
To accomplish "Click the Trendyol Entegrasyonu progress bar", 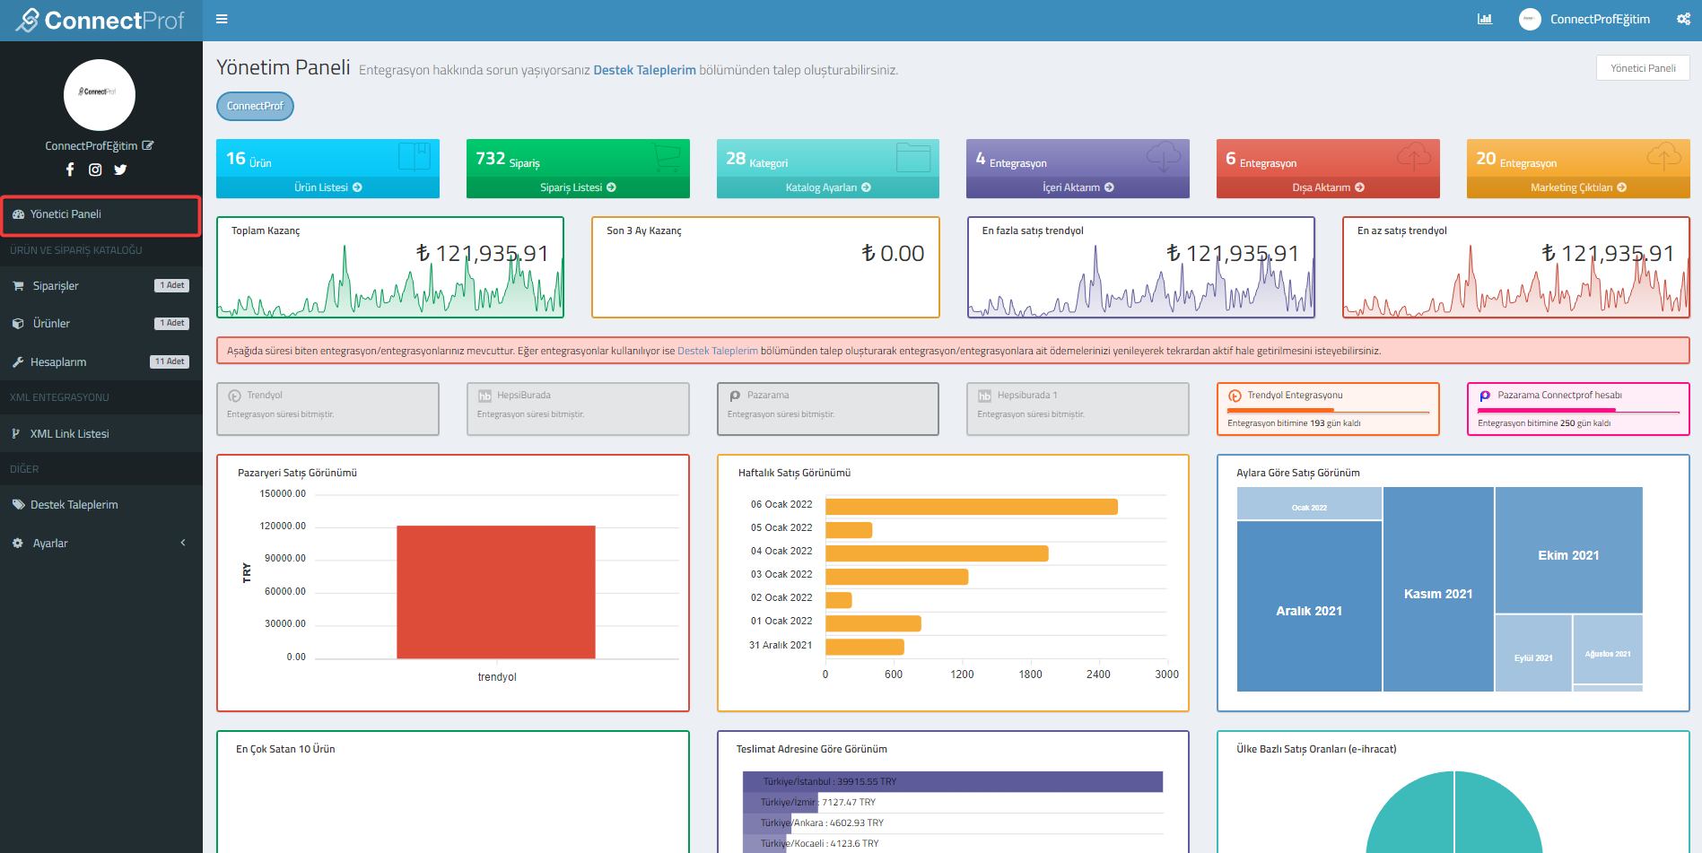I will 1328,412.
